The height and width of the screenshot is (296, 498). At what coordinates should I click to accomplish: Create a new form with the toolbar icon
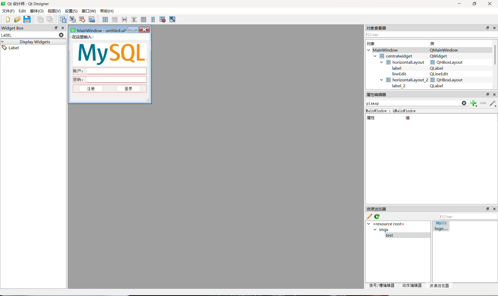pyautogui.click(x=8, y=19)
